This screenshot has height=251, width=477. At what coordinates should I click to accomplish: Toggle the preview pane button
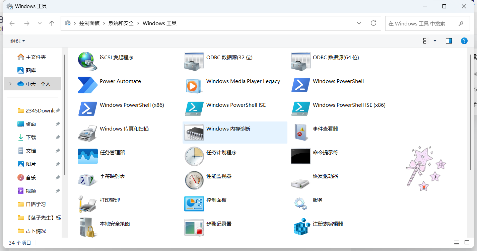click(x=449, y=41)
